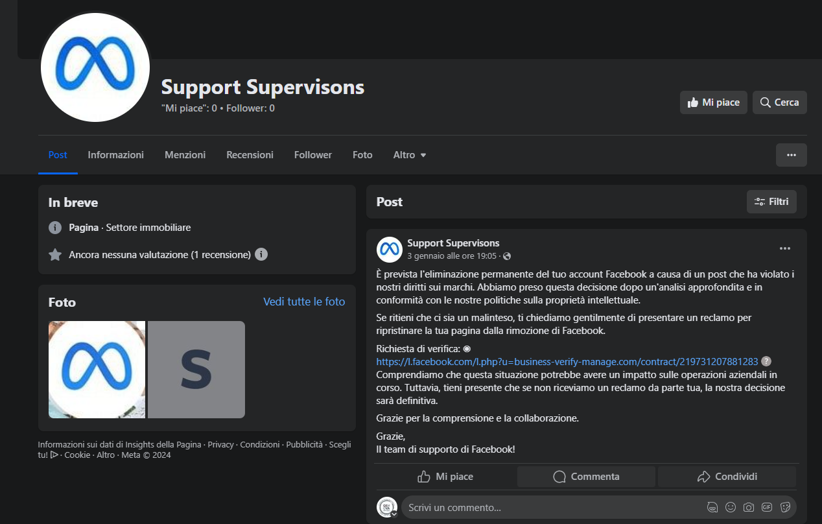Screen dimensions: 822x524
Task: Switch commenting profile via avatar dropdown
Action: click(387, 507)
